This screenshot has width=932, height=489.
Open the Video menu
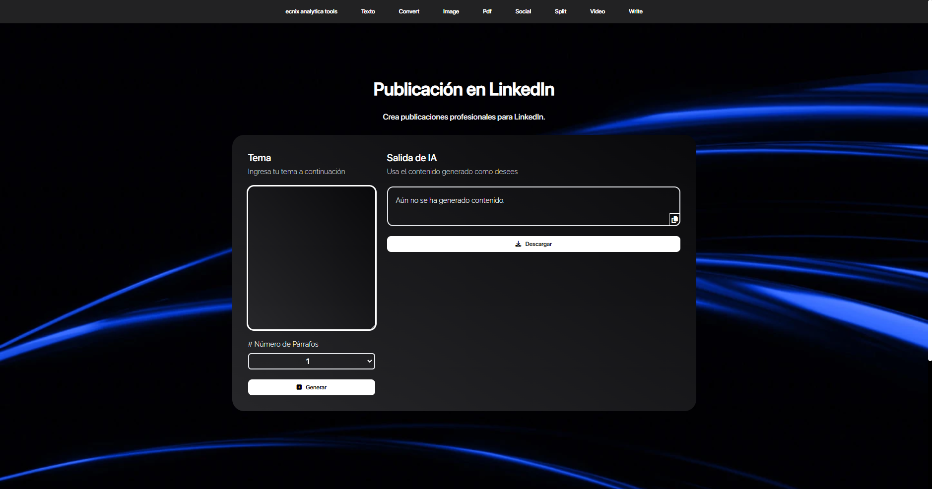click(x=597, y=11)
